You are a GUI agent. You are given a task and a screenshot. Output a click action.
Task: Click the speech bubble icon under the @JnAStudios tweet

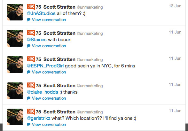pyautogui.click(x=28, y=20)
